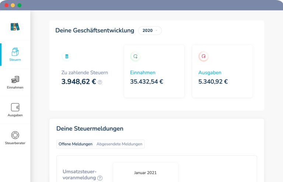Click the 5.340,92 € expenses amount
The width and height of the screenshot is (283, 182).
tap(213, 82)
